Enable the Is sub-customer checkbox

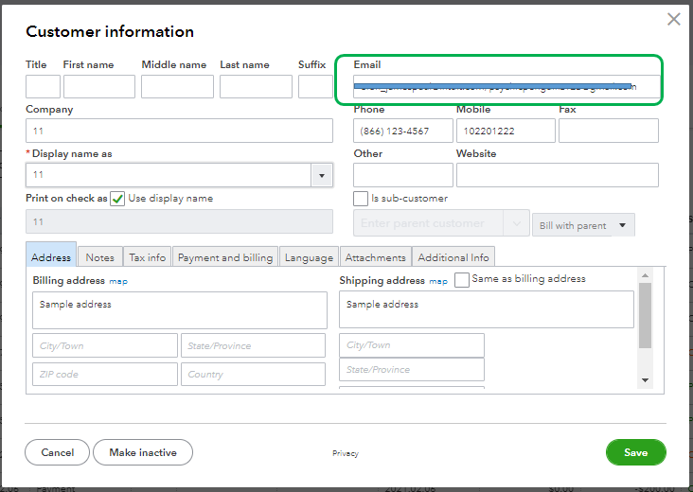pyautogui.click(x=361, y=199)
